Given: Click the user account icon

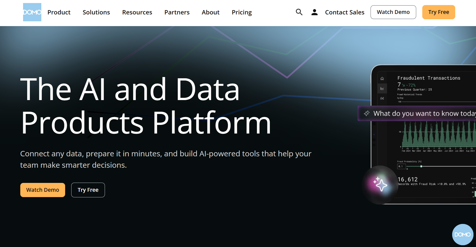Looking at the screenshot, I should [314, 12].
